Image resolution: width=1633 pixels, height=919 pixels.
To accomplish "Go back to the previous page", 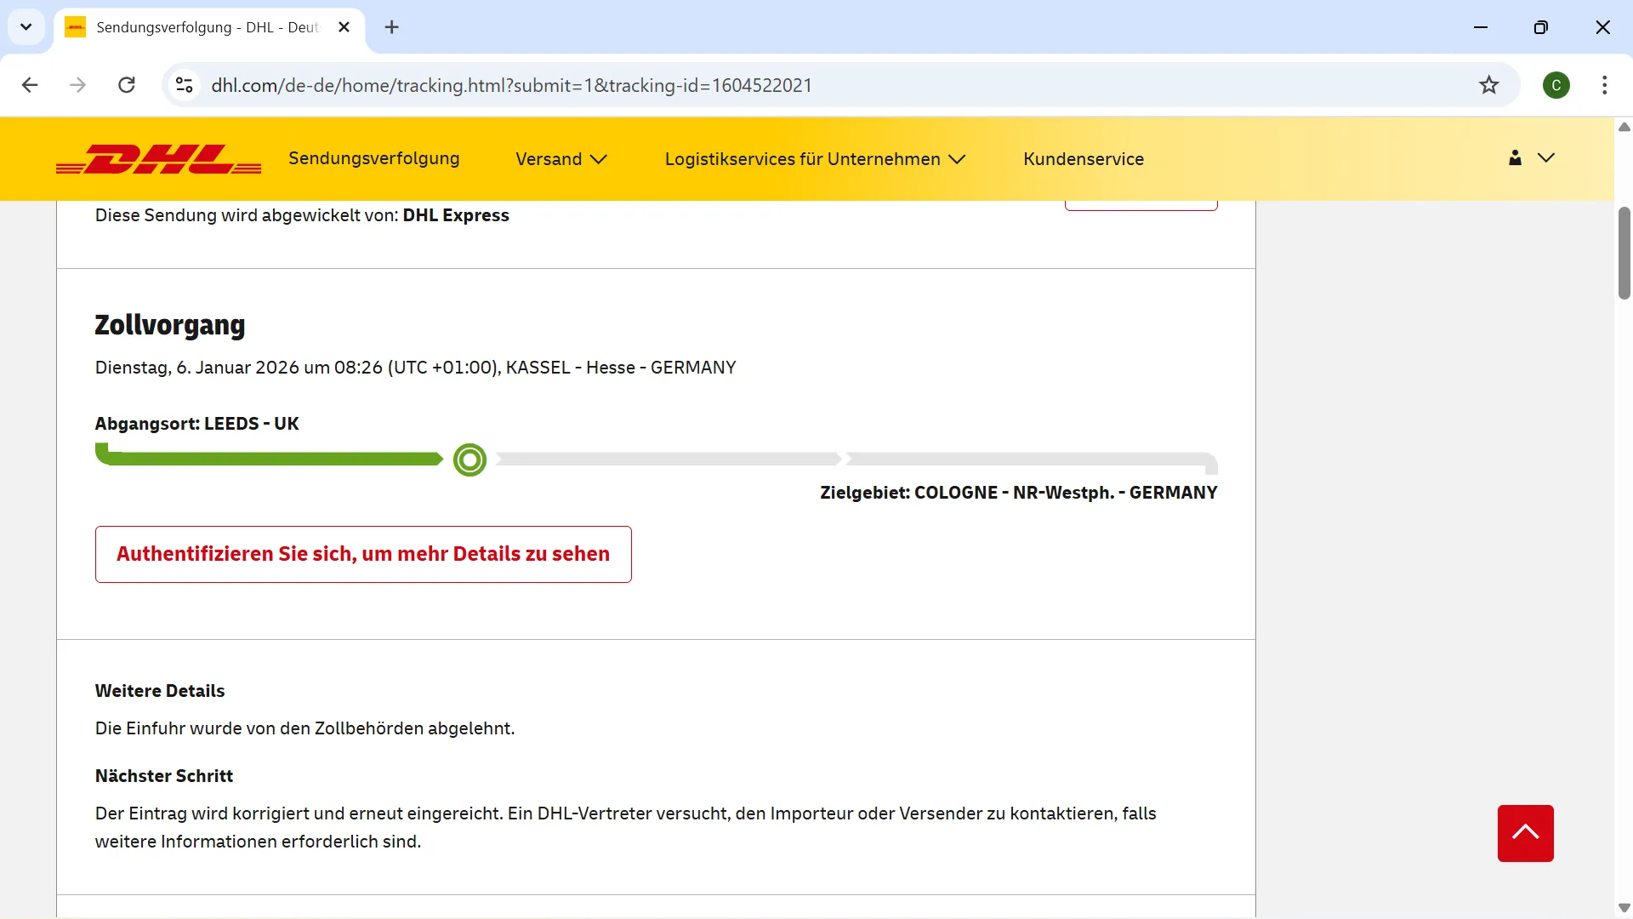I will pos(30,85).
